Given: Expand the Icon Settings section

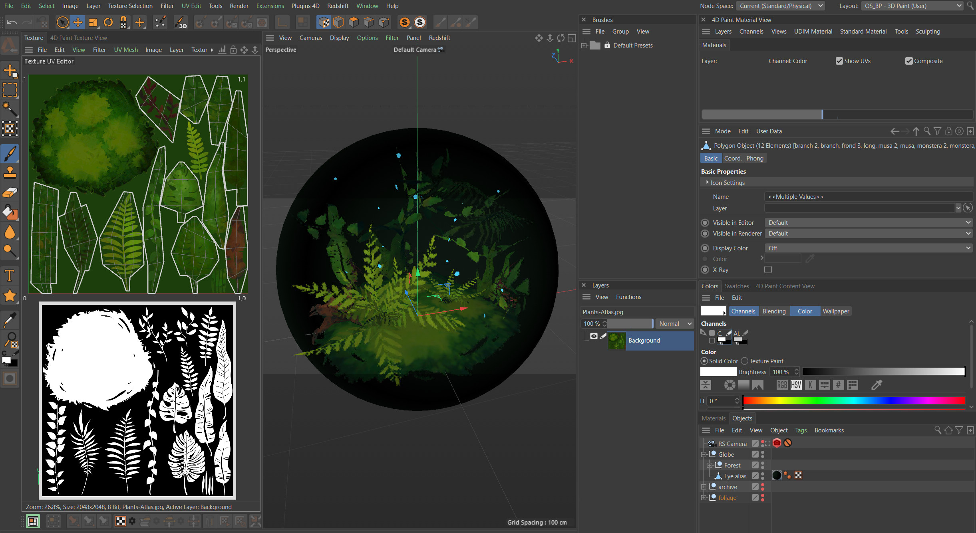Looking at the screenshot, I should coord(708,182).
